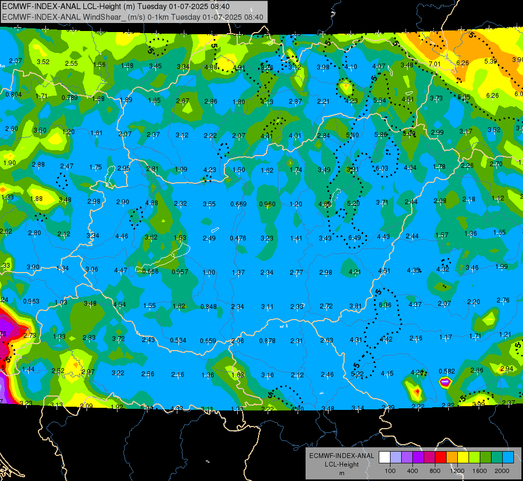The width and height of the screenshot is (523, 481).
Task: Click the wind shear value 6.49
Action: click(x=355, y=237)
